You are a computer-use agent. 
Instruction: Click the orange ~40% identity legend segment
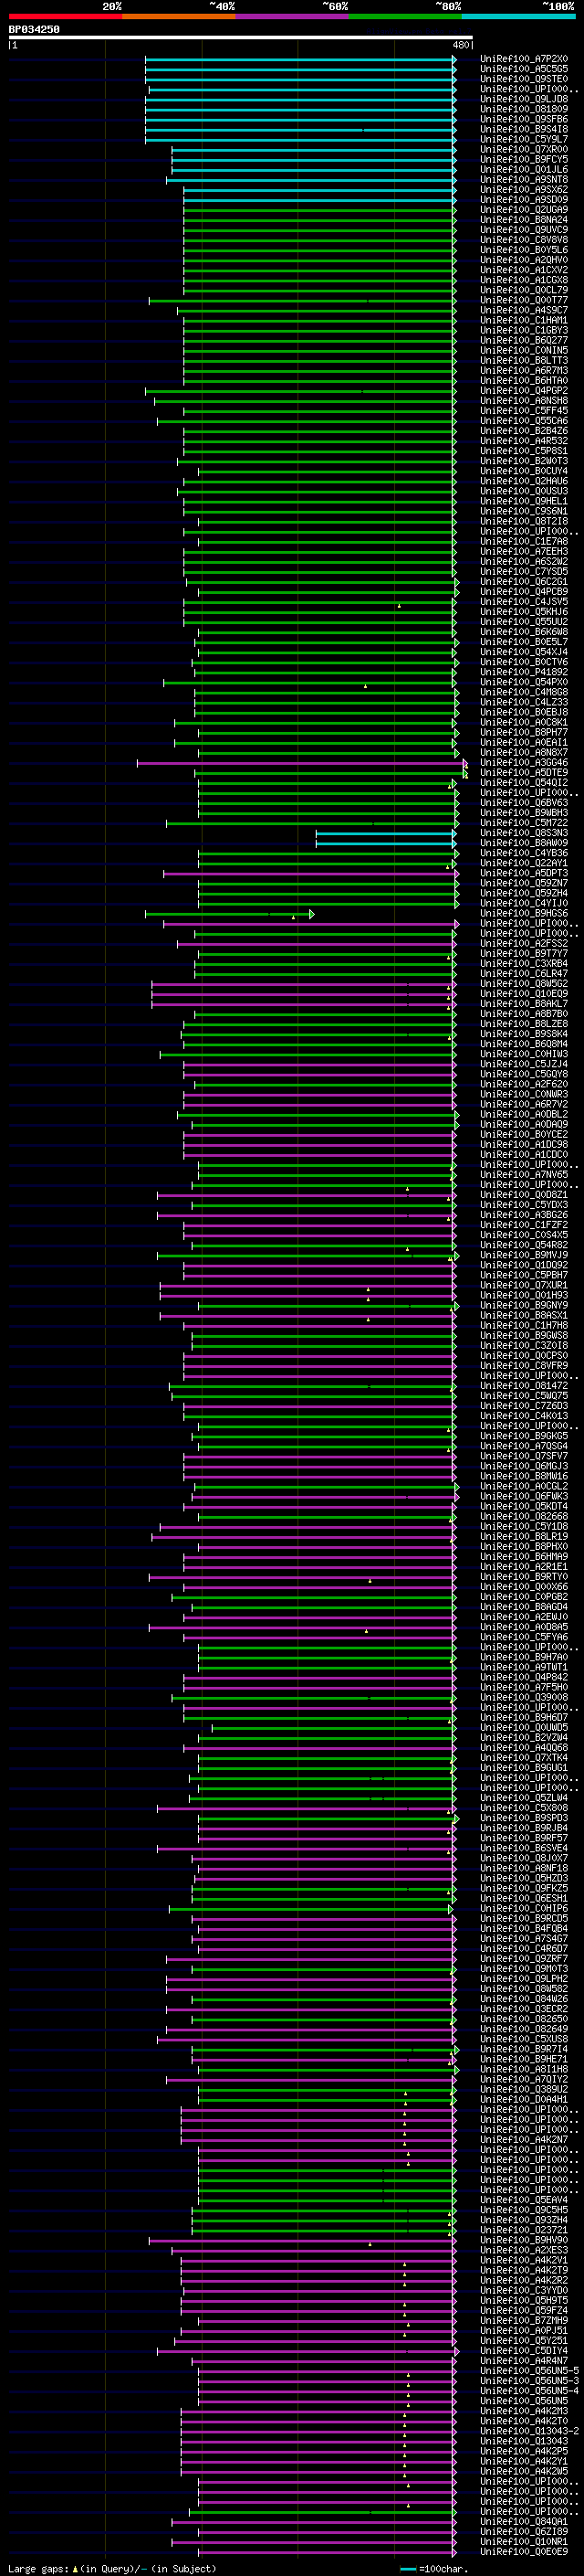point(179,16)
